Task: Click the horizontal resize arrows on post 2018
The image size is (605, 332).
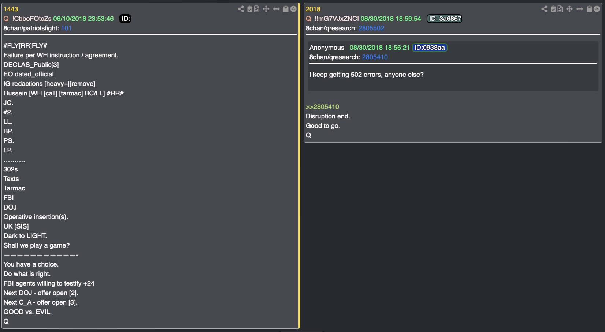Action: (580, 9)
